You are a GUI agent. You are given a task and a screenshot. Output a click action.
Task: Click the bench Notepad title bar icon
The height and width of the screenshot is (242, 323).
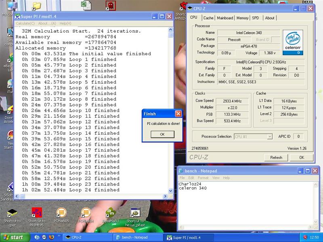coord(181,171)
